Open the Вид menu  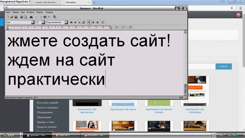(x=23, y=12)
